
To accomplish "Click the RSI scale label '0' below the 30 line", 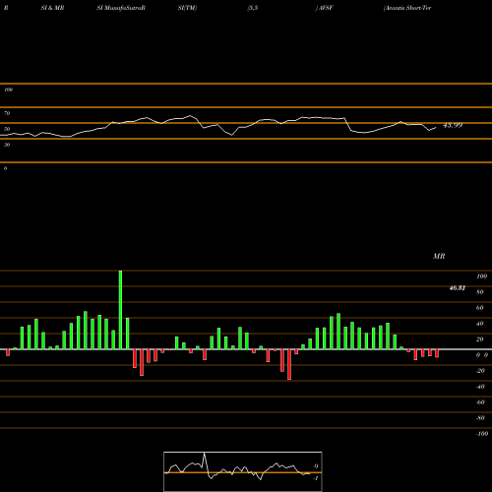I will click(5, 168).
